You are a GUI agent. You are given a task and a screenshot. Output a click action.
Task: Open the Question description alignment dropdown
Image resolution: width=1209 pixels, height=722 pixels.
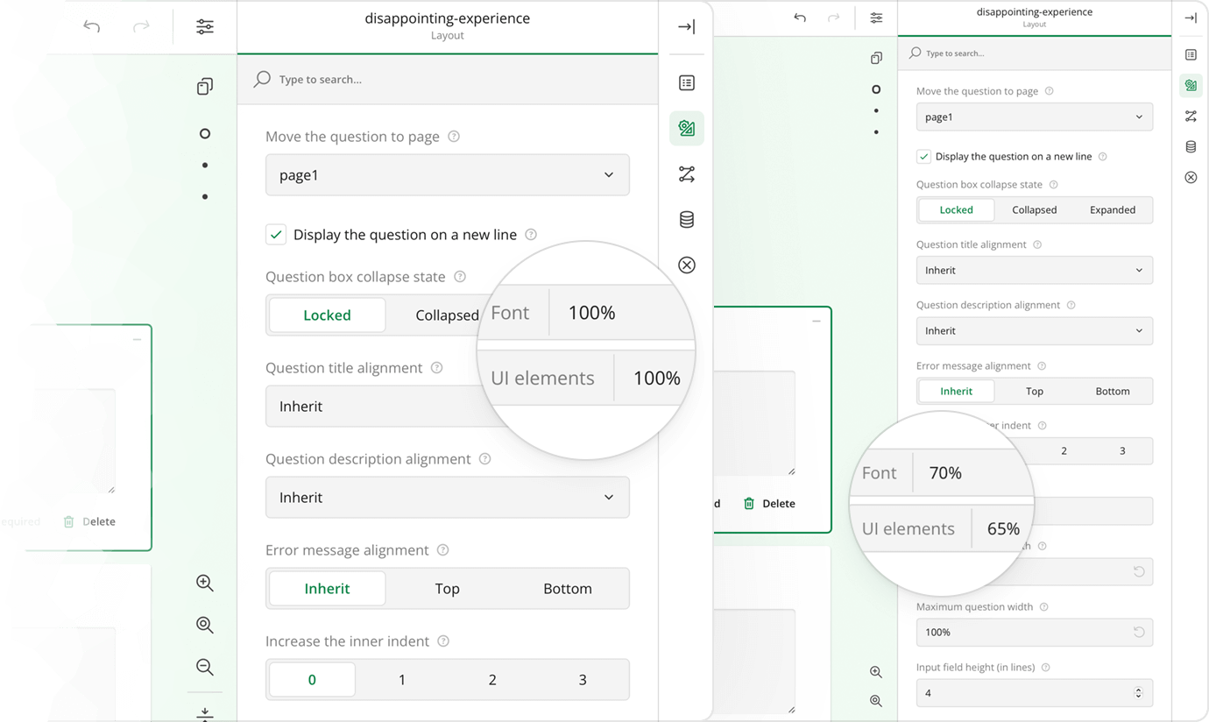click(448, 497)
